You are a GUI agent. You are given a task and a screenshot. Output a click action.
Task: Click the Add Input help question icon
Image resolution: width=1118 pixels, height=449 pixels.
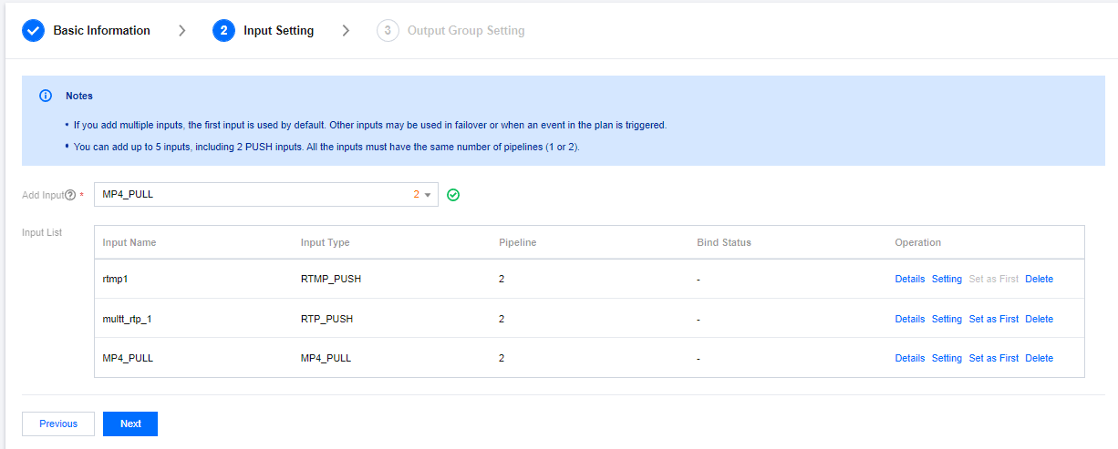click(70, 195)
